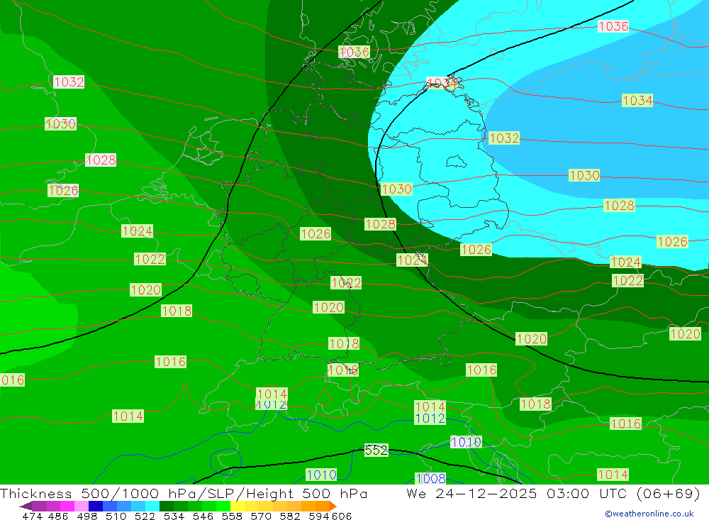Click the darkest green legend color swatch
The image size is (709, 520).
click(x=167, y=506)
